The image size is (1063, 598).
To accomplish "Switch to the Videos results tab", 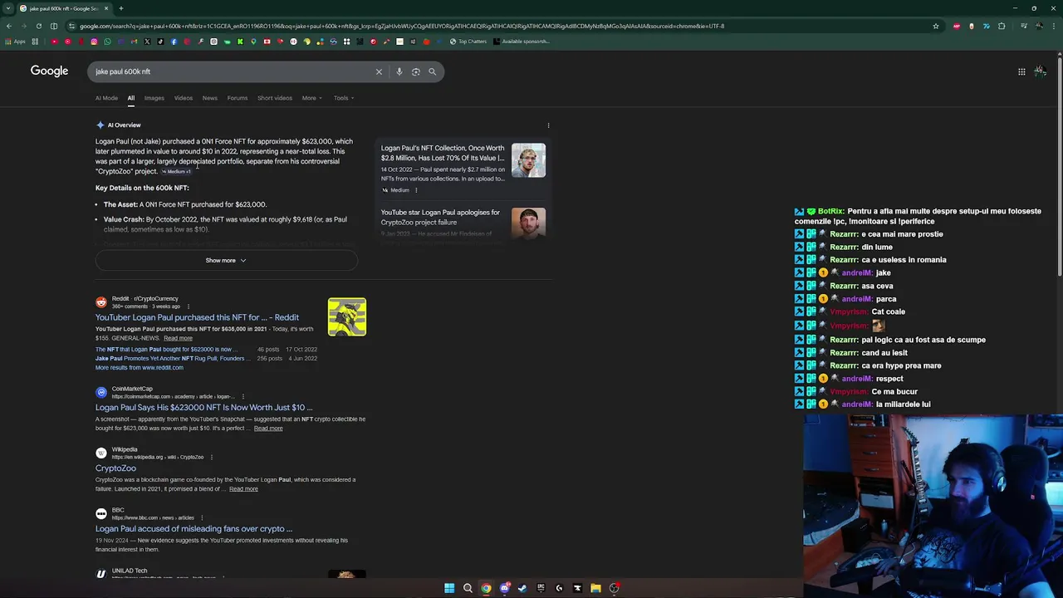I will point(183,98).
